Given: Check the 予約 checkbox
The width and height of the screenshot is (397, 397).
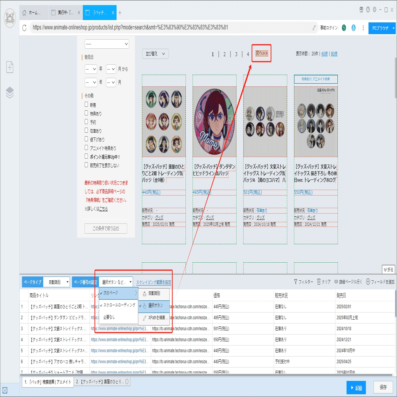Looking at the screenshot, I should (86, 121).
